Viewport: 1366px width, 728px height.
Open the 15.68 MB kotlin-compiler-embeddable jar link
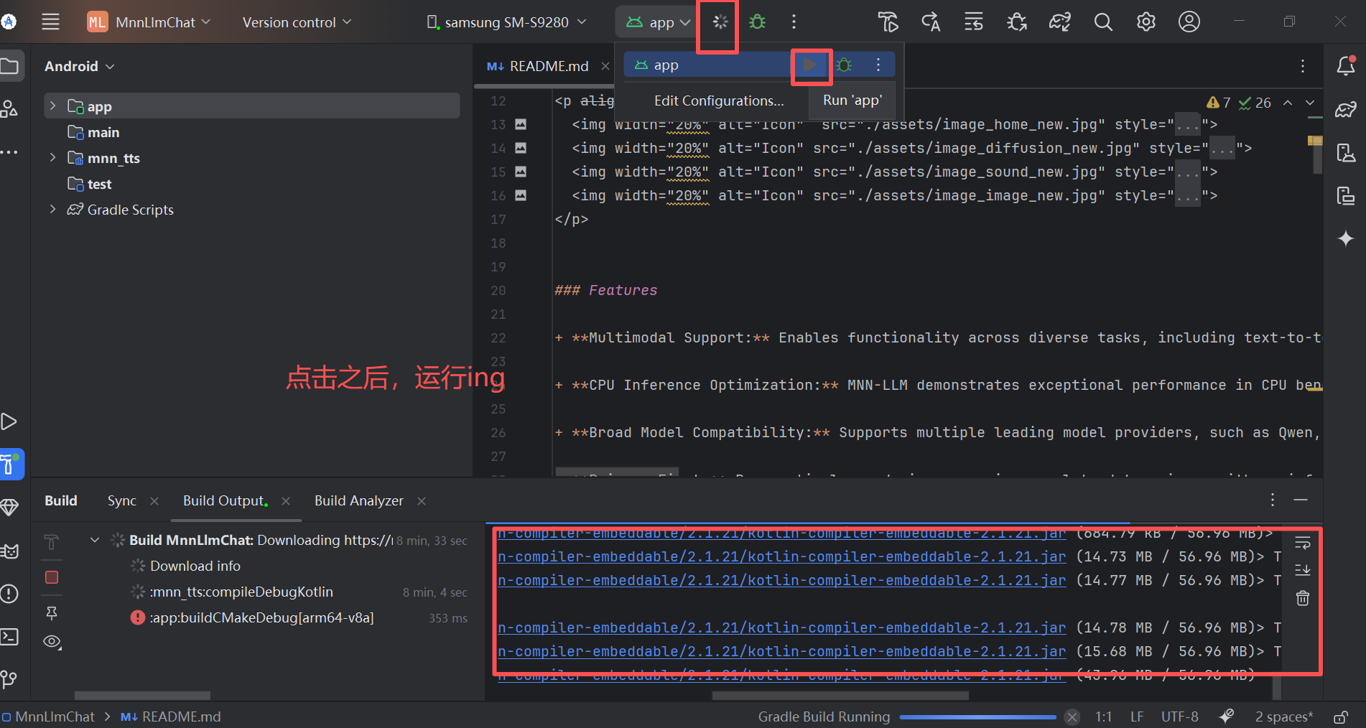tap(781, 651)
